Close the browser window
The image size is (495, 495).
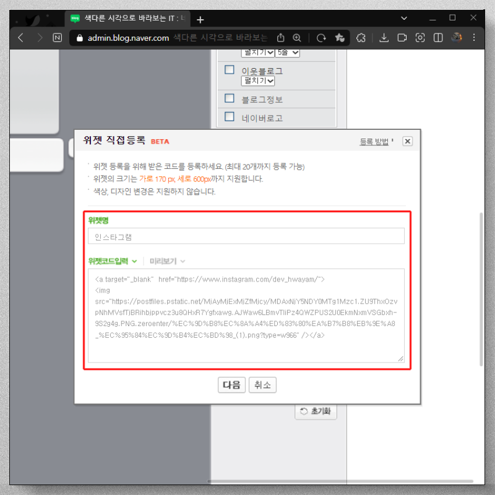(473, 18)
